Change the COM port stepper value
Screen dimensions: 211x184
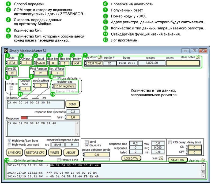(20, 63)
